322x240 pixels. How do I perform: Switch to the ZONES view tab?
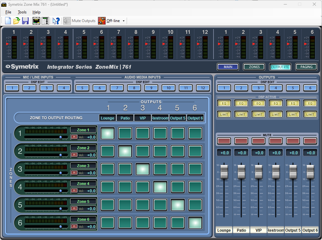(x=254, y=67)
